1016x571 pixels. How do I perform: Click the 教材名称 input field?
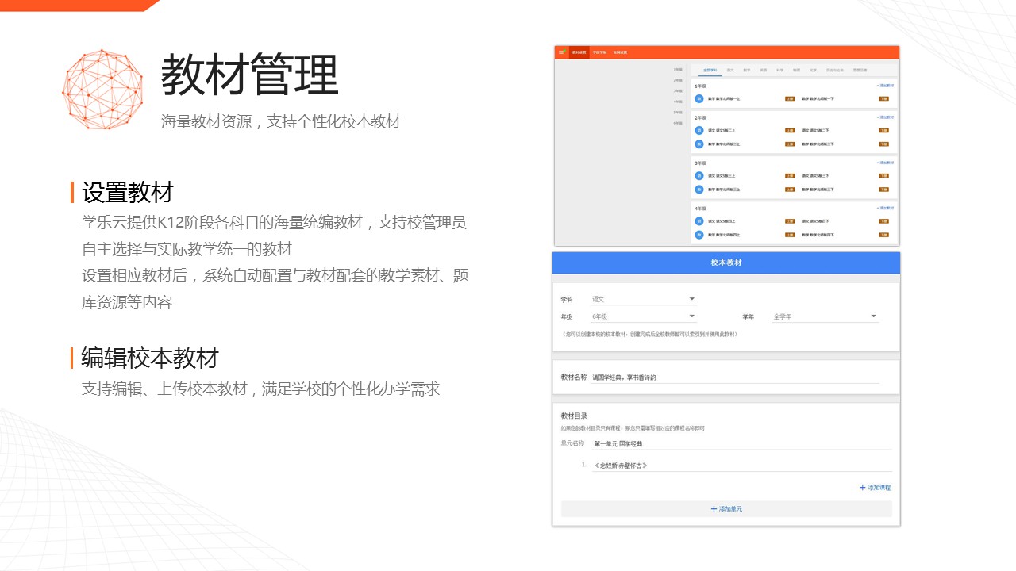coord(735,377)
